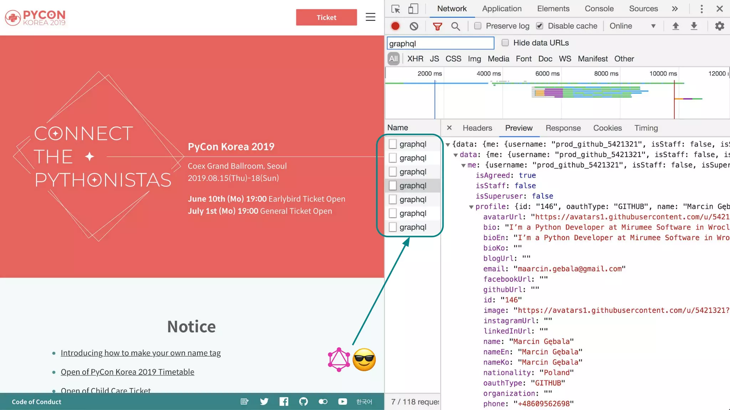Click the inspect element cursor icon
730x410 pixels.
395,9
